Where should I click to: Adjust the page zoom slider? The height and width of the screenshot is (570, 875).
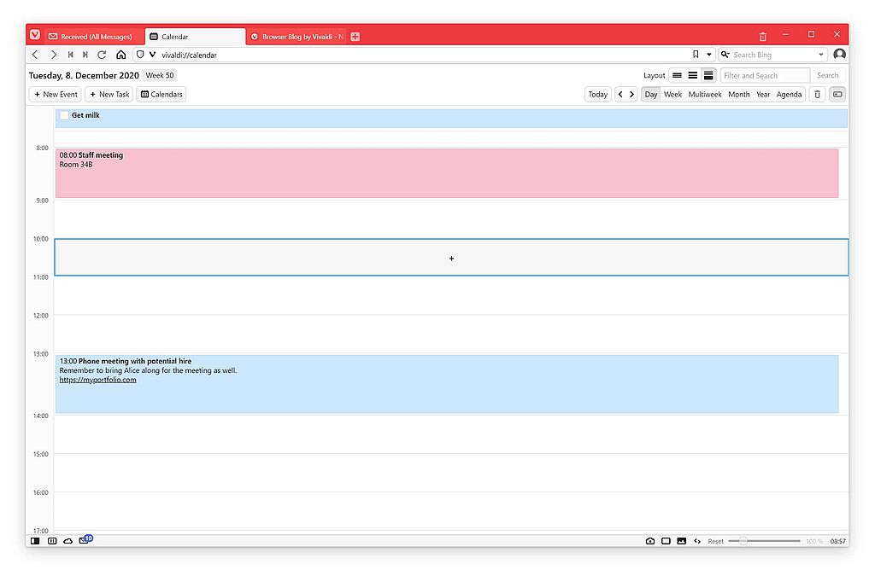coord(764,541)
